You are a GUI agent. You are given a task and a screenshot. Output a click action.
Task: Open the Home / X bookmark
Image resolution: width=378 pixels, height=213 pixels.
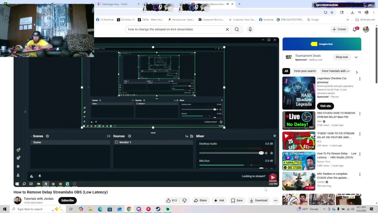click(126, 20)
